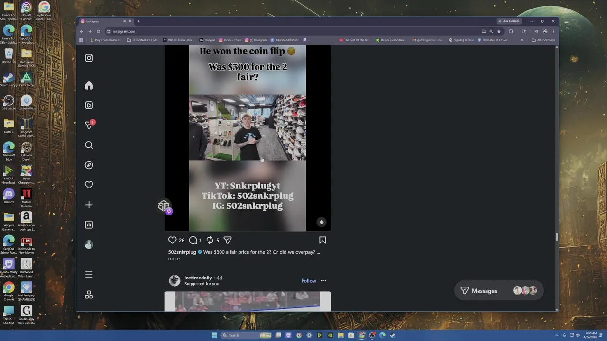Bookmark this page with the star icon
The width and height of the screenshot is (607, 341).
click(499, 31)
